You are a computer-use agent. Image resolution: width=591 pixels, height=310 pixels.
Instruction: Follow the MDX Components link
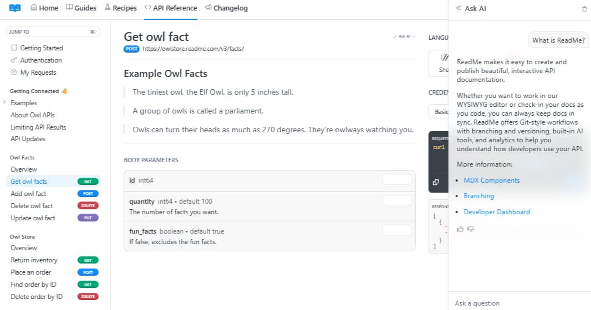(x=491, y=180)
